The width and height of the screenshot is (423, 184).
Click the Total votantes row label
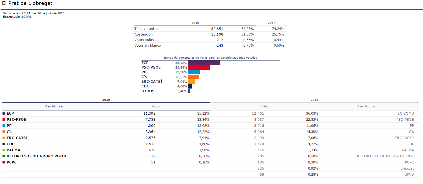(146, 29)
